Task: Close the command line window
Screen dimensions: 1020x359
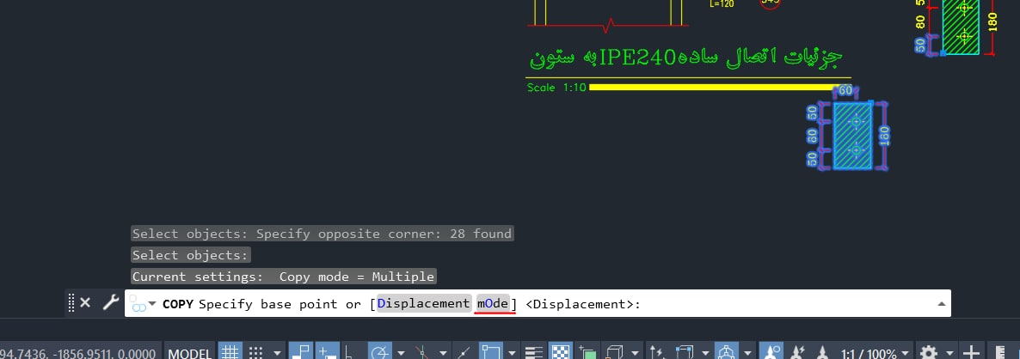Action: (85, 302)
